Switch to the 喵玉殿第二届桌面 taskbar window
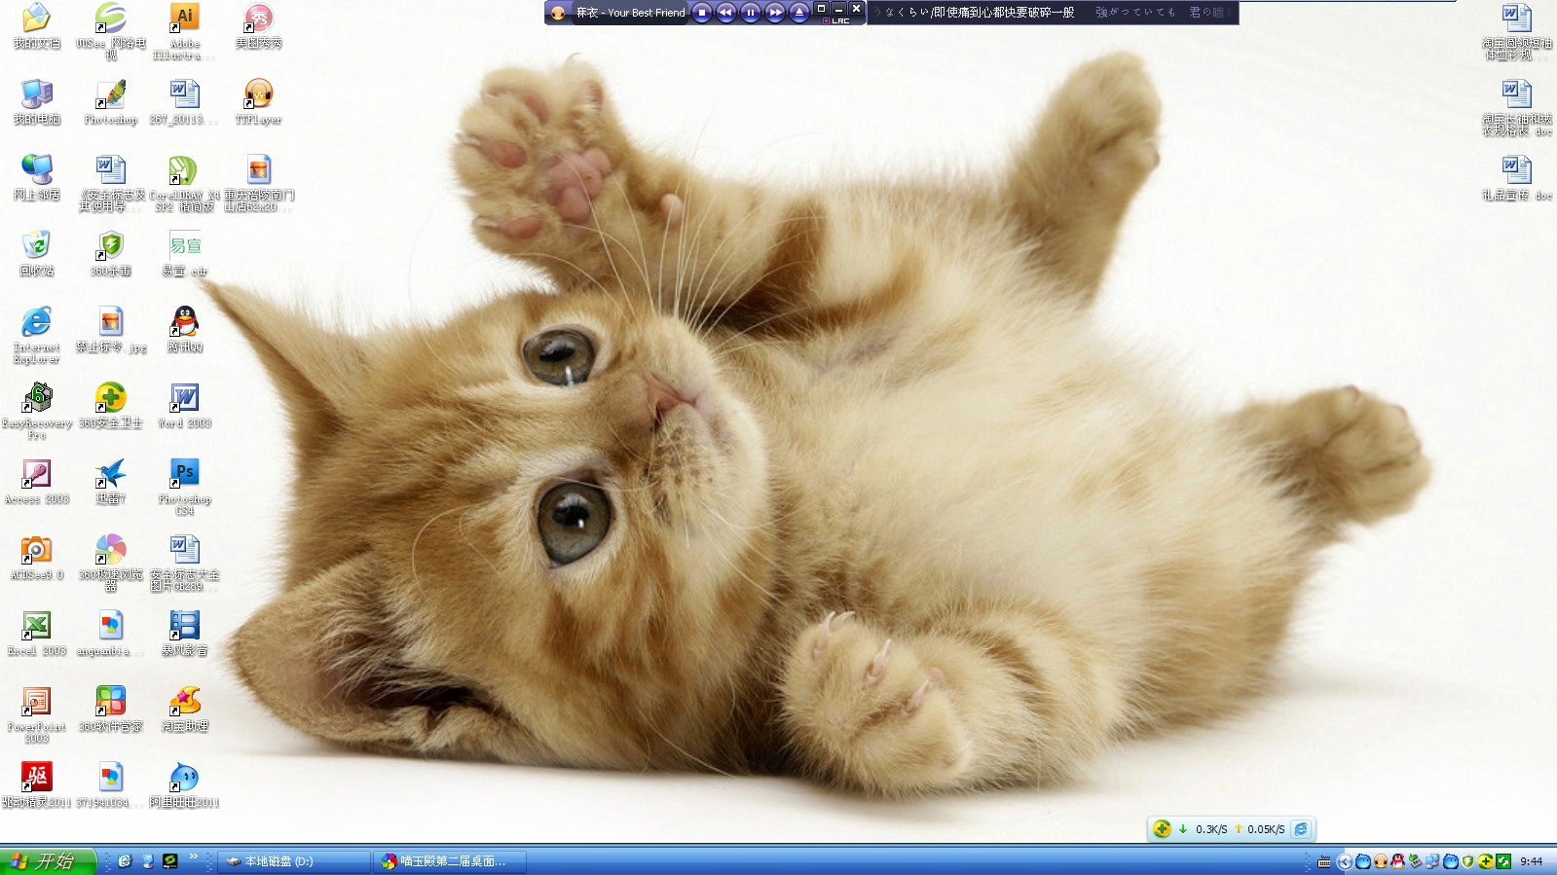1557x875 pixels. pyautogui.click(x=449, y=861)
